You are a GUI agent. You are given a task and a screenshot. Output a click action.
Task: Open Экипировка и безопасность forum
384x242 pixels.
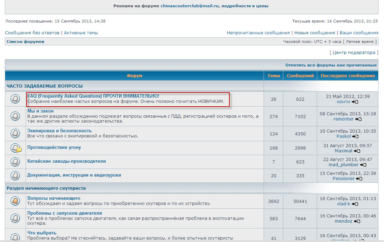click(x=60, y=131)
